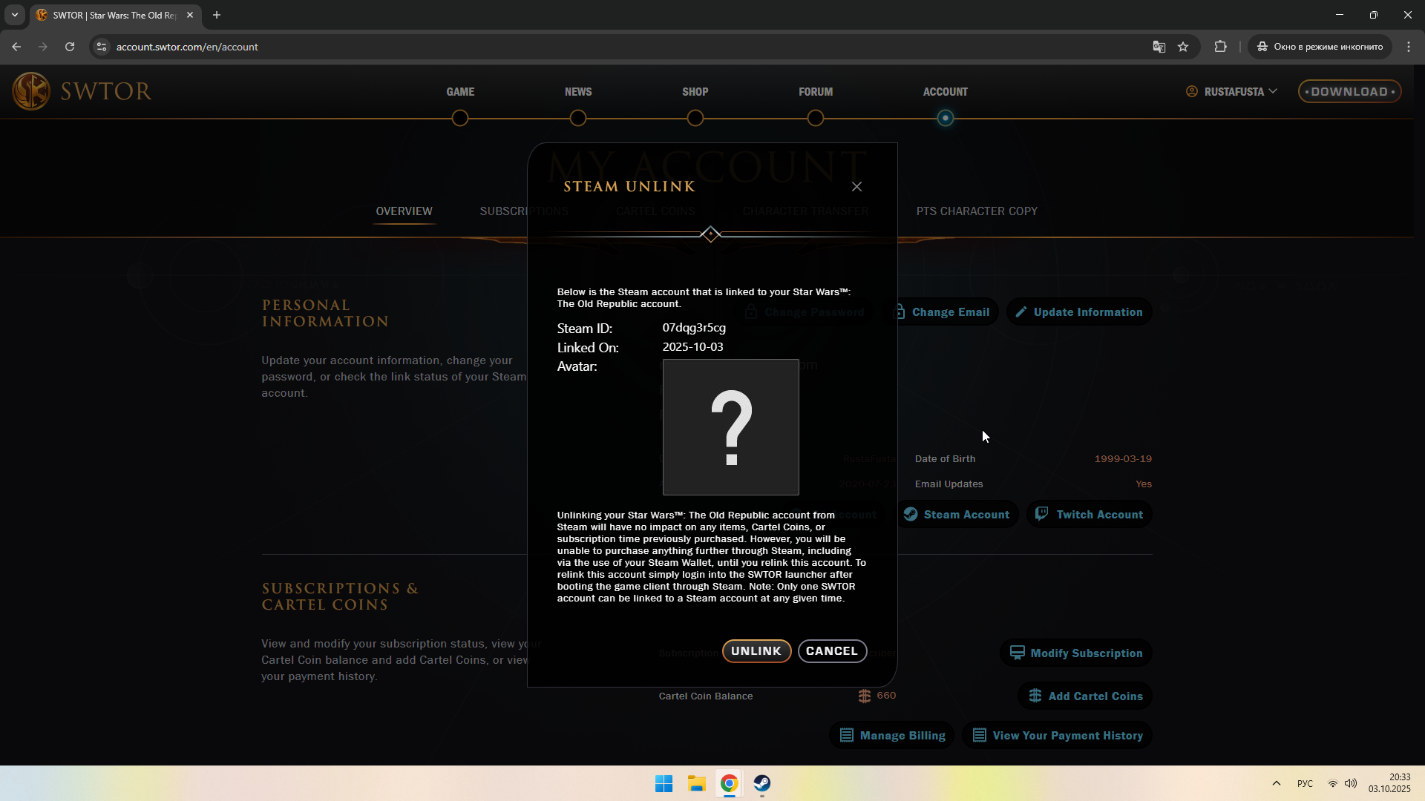Click the Twitch Account icon button

(x=1042, y=514)
